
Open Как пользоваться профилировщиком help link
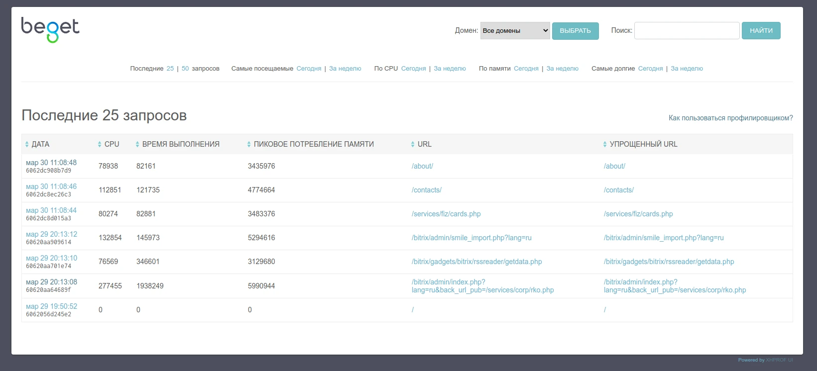[x=730, y=118]
